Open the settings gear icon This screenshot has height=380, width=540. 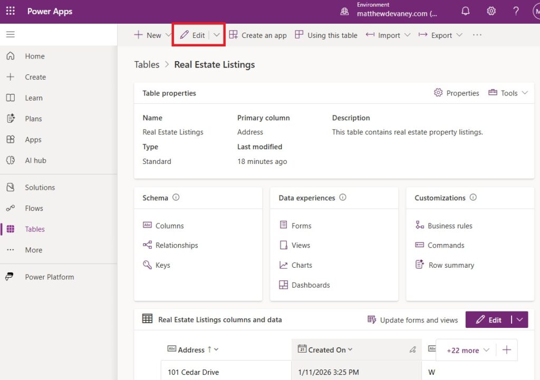pyautogui.click(x=491, y=11)
